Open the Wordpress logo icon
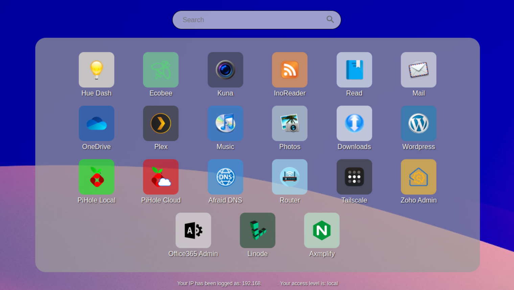This screenshot has height=290, width=514. (419, 123)
